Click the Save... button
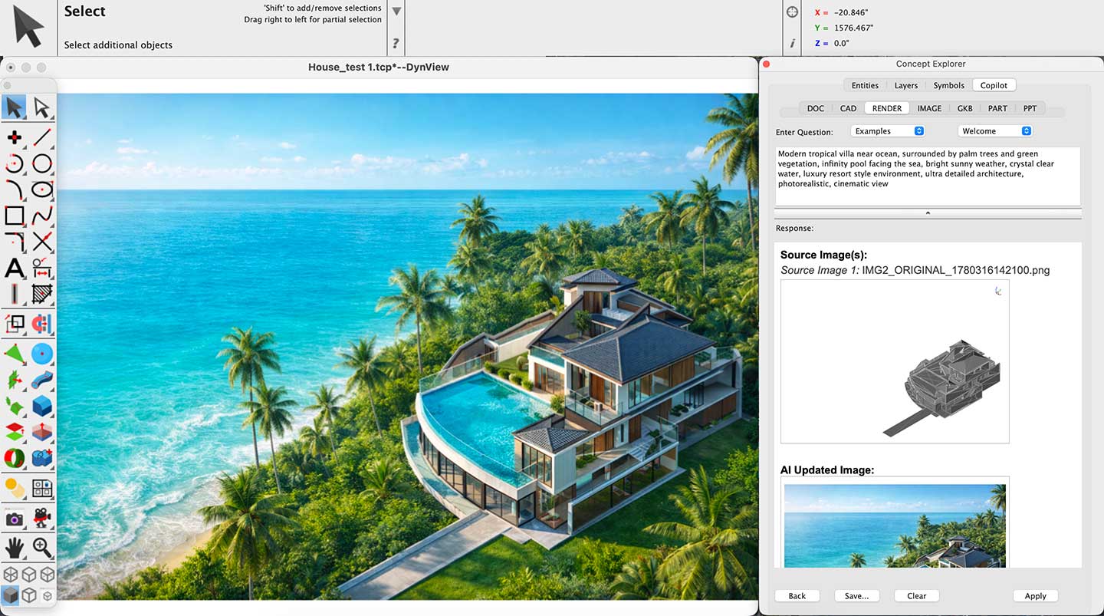The height and width of the screenshot is (616, 1104). [x=856, y=596]
